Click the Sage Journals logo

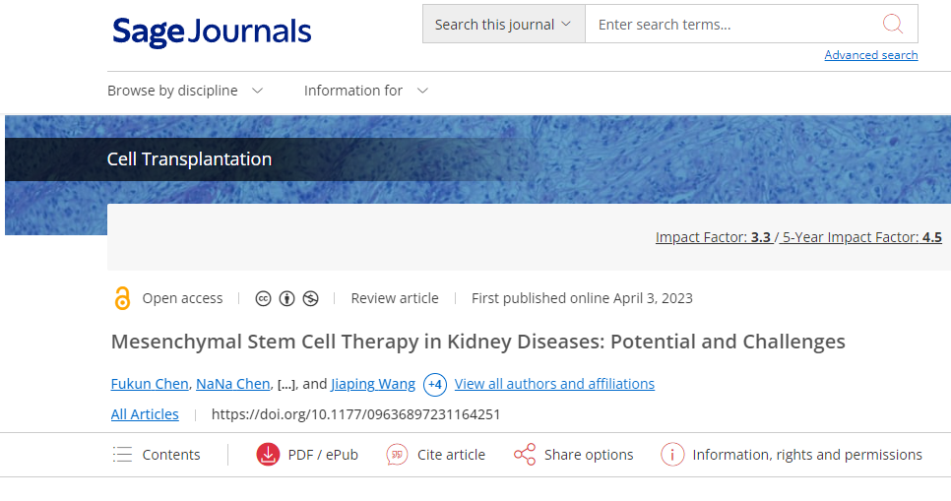coord(212,32)
